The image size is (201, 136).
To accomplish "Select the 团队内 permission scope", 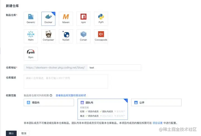I will click(103, 109).
